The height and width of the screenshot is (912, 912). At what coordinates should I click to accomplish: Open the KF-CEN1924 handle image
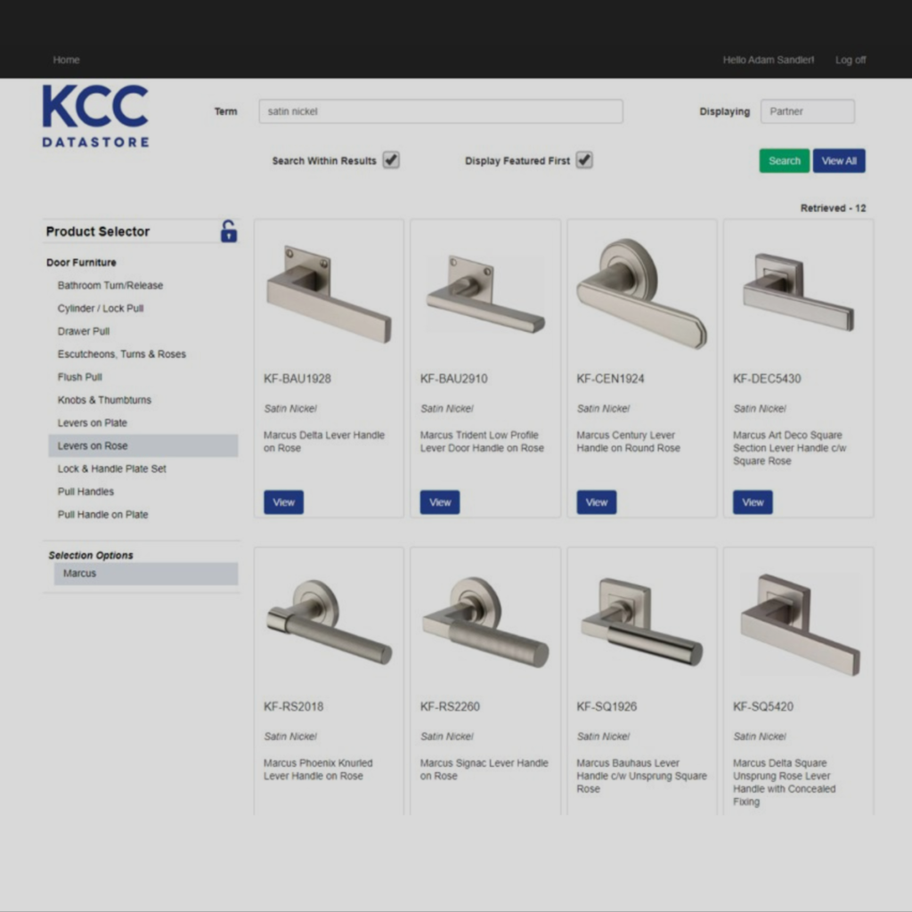point(641,294)
